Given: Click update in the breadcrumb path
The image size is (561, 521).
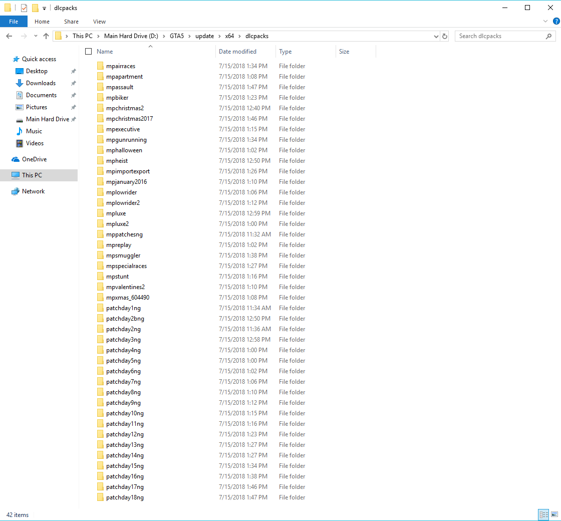Looking at the screenshot, I should 205,36.
